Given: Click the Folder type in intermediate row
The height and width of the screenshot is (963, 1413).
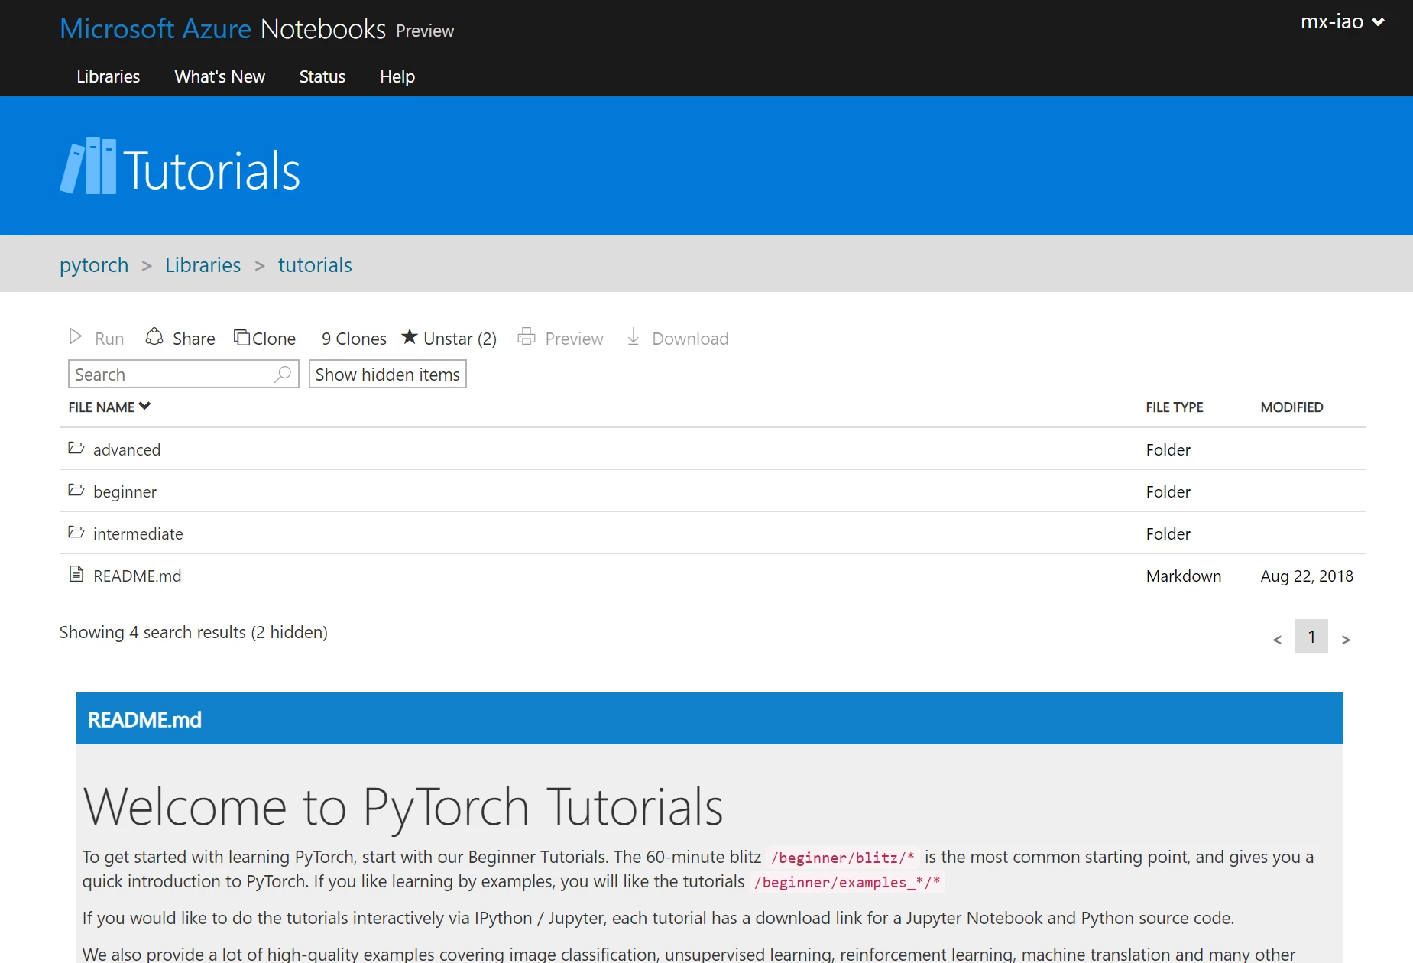Looking at the screenshot, I should coord(1168,533).
